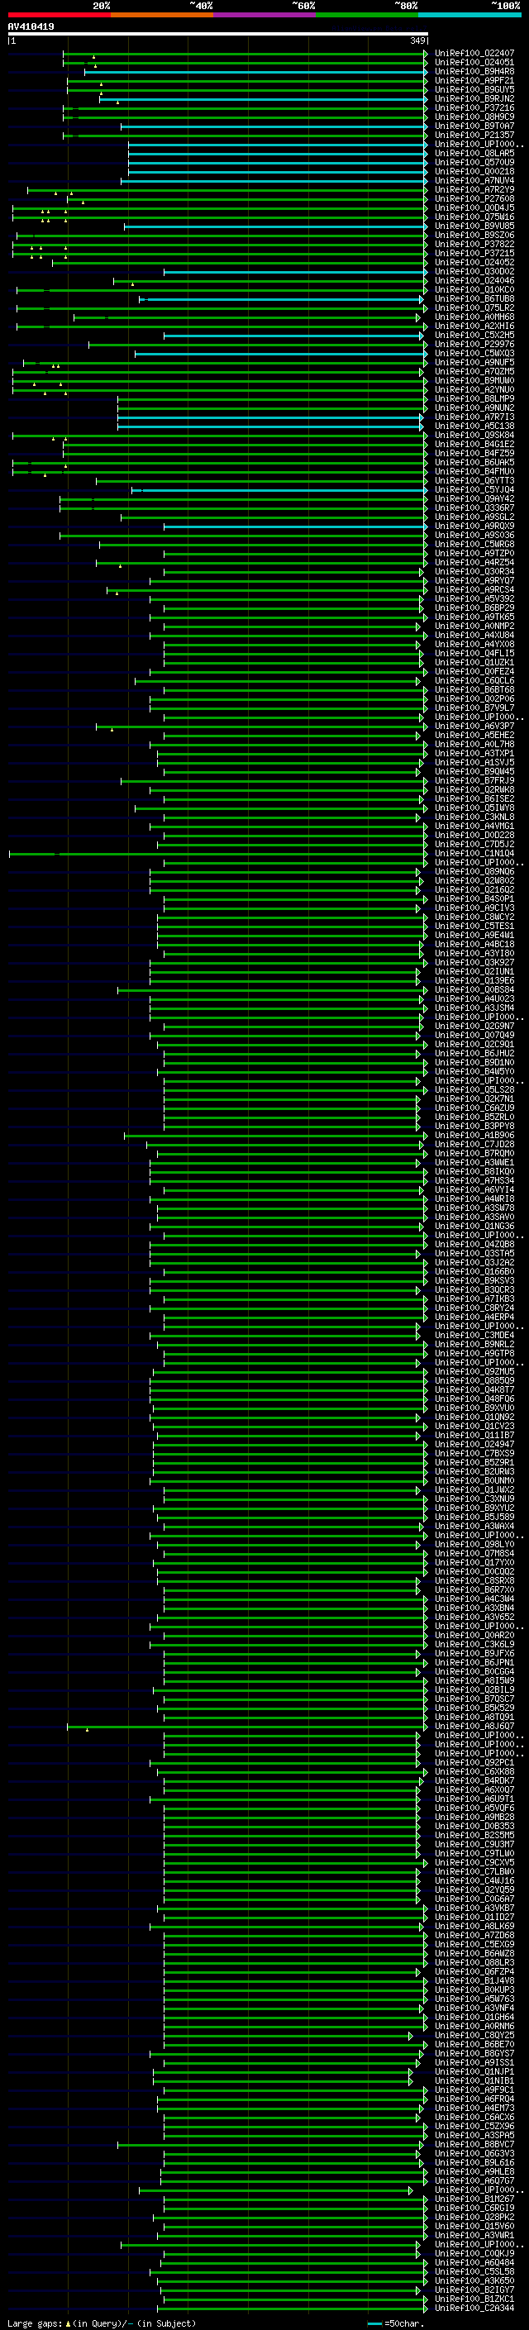The height and width of the screenshot is (2330, 529).
Task: Select hit label UniRef100_Q0FEZ4
Action: pyautogui.click(x=474, y=671)
